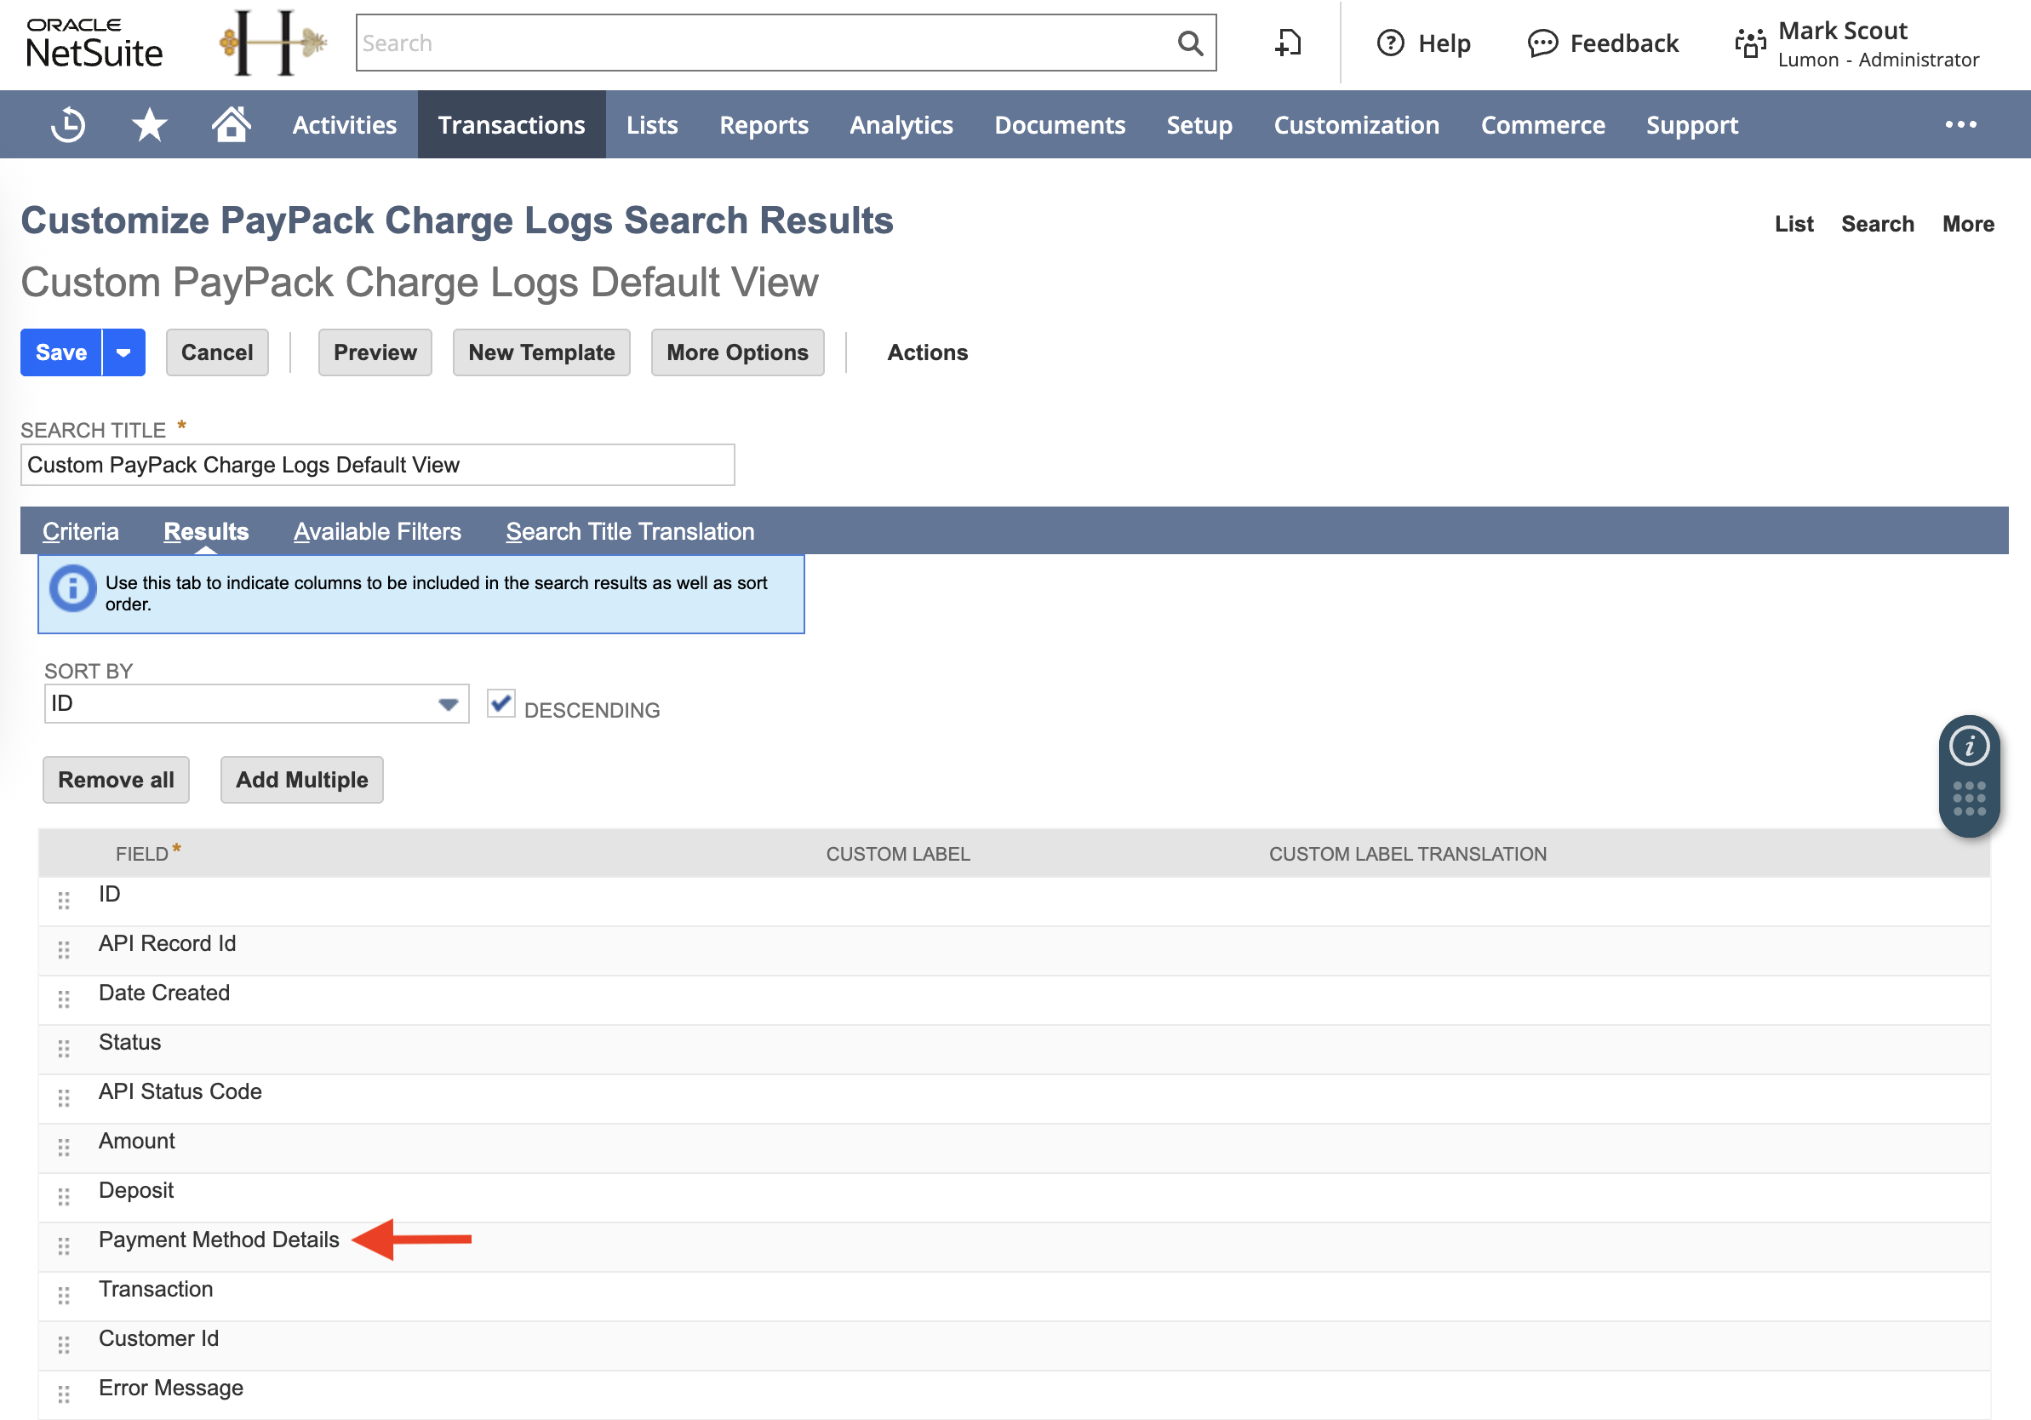Click the Search link at top right

[1877, 224]
